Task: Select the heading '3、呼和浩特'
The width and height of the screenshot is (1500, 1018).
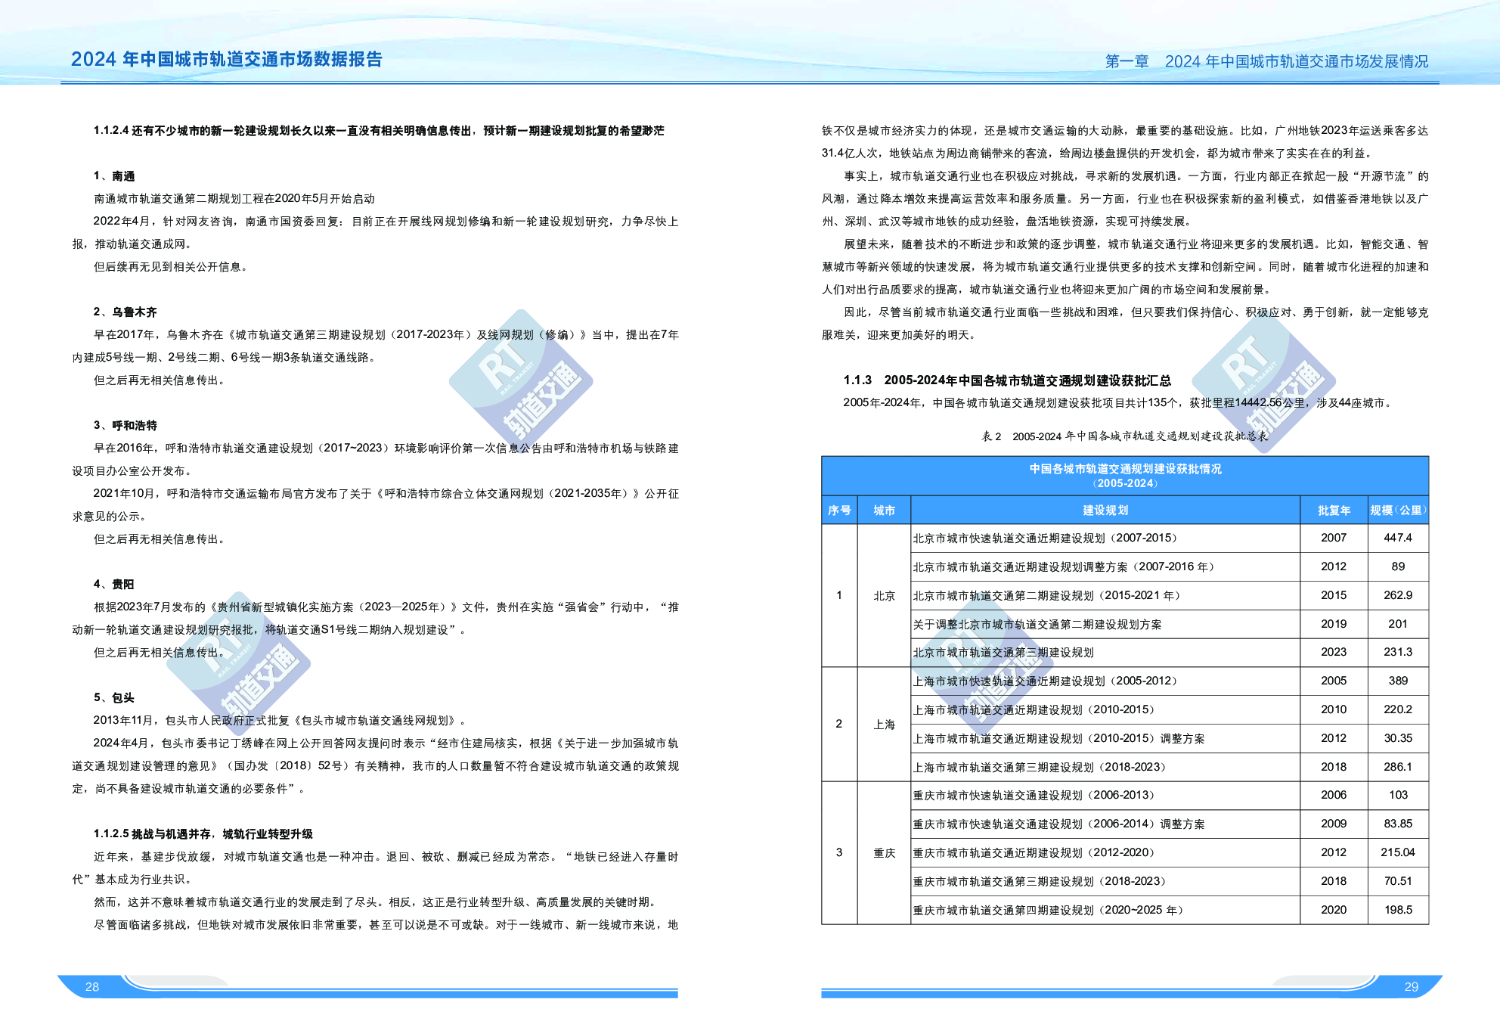Action: pyautogui.click(x=126, y=426)
